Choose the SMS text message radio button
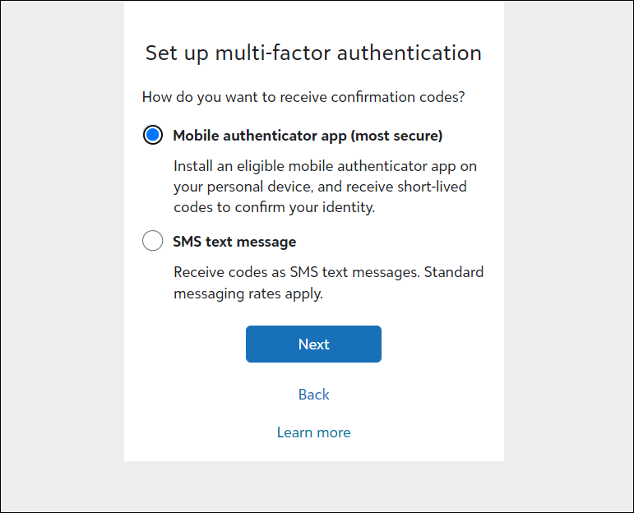The height and width of the screenshot is (513, 634). (x=153, y=241)
